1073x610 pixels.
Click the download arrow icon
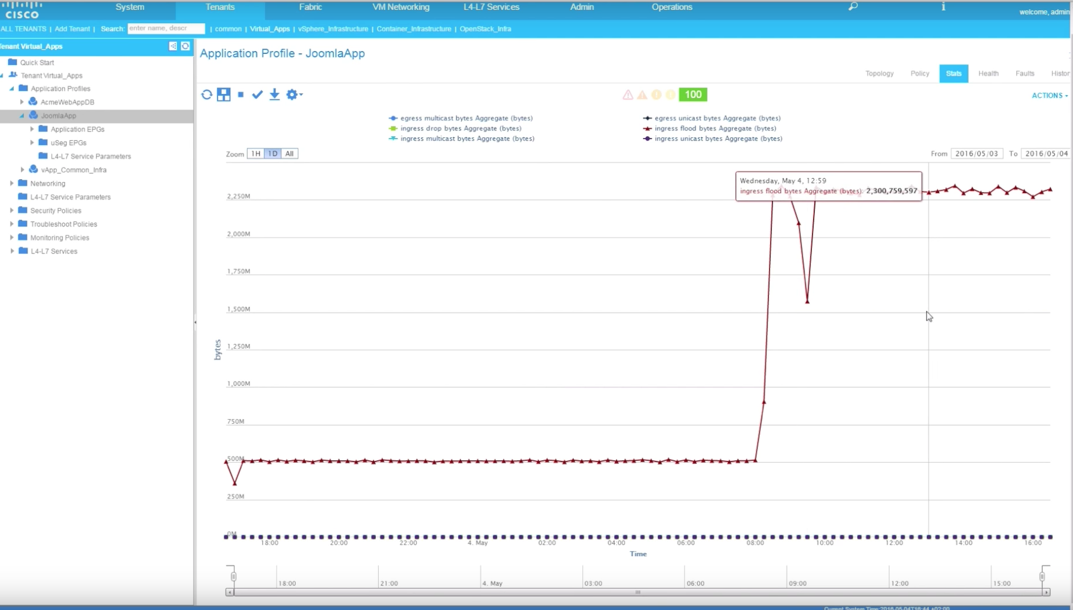tap(274, 95)
